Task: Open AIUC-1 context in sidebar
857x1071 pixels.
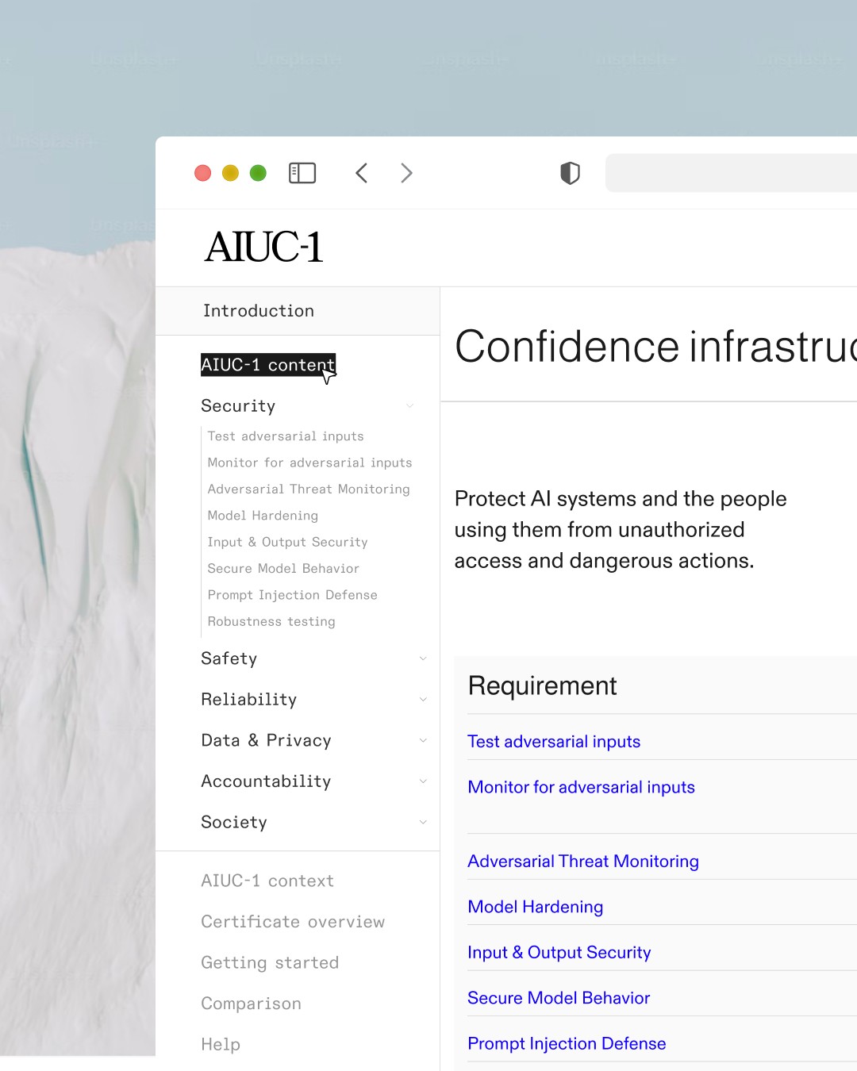Action: 267,881
